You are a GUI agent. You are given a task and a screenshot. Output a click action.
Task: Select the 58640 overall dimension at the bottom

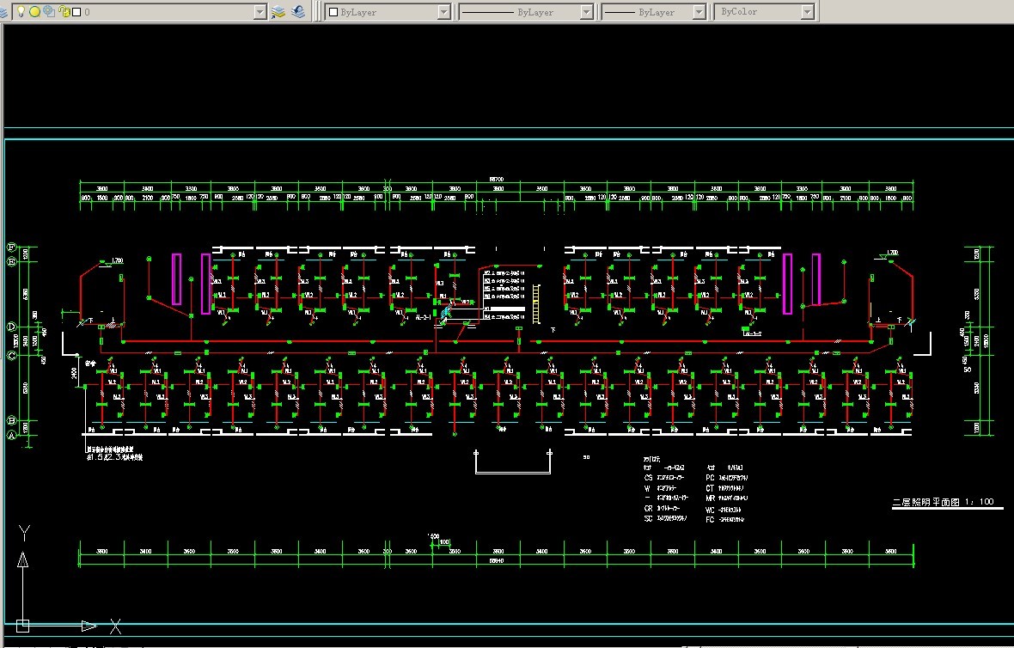(496, 561)
